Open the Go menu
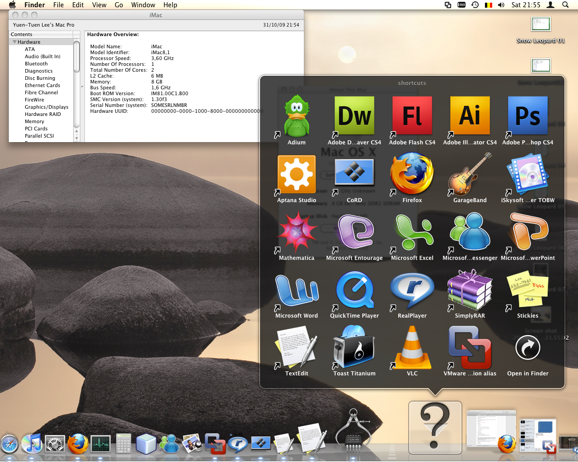578x462 pixels. click(x=119, y=5)
